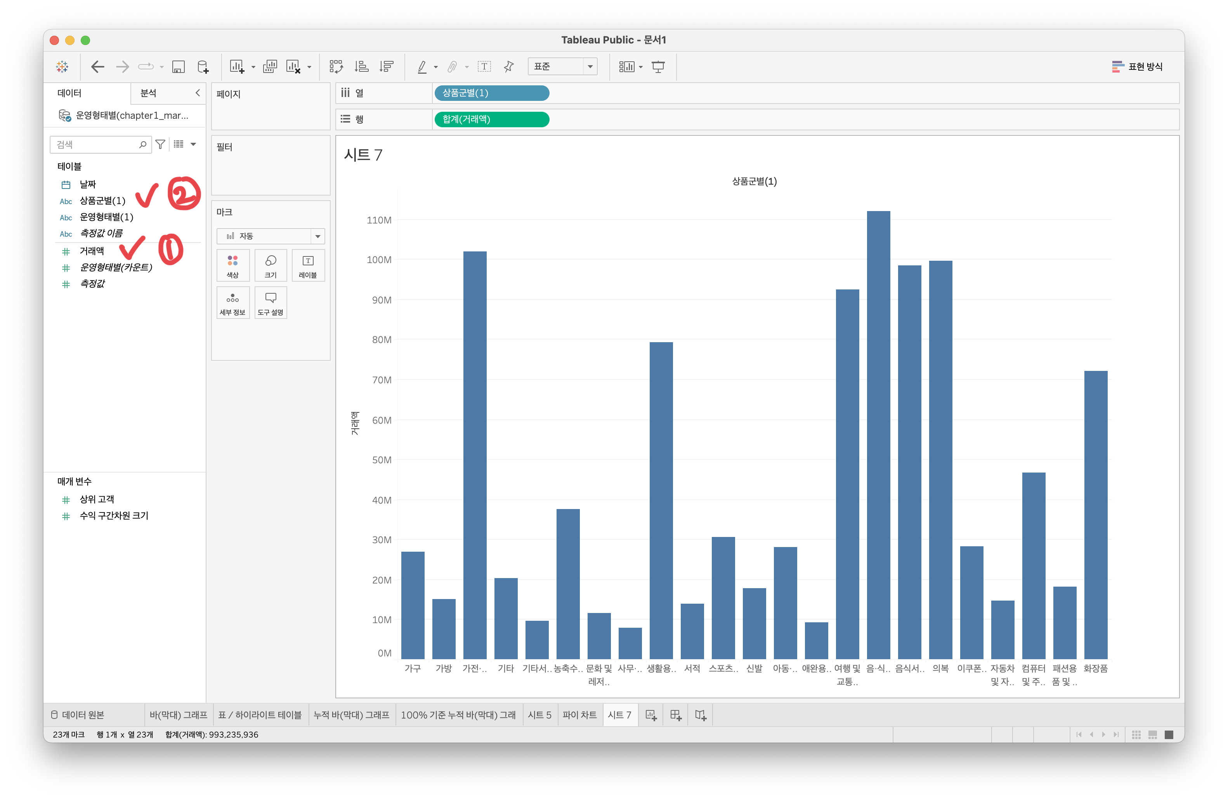Click the duplicate worksheet toolbar icon
1228x800 pixels.
(270, 67)
